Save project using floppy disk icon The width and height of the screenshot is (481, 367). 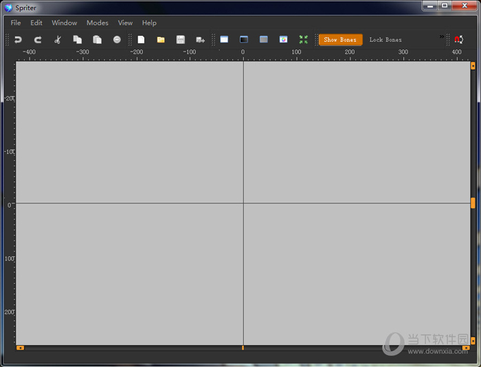[x=181, y=40]
